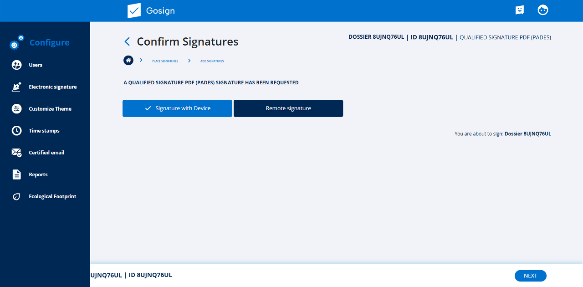Click the Users icon in sidebar

click(16, 65)
